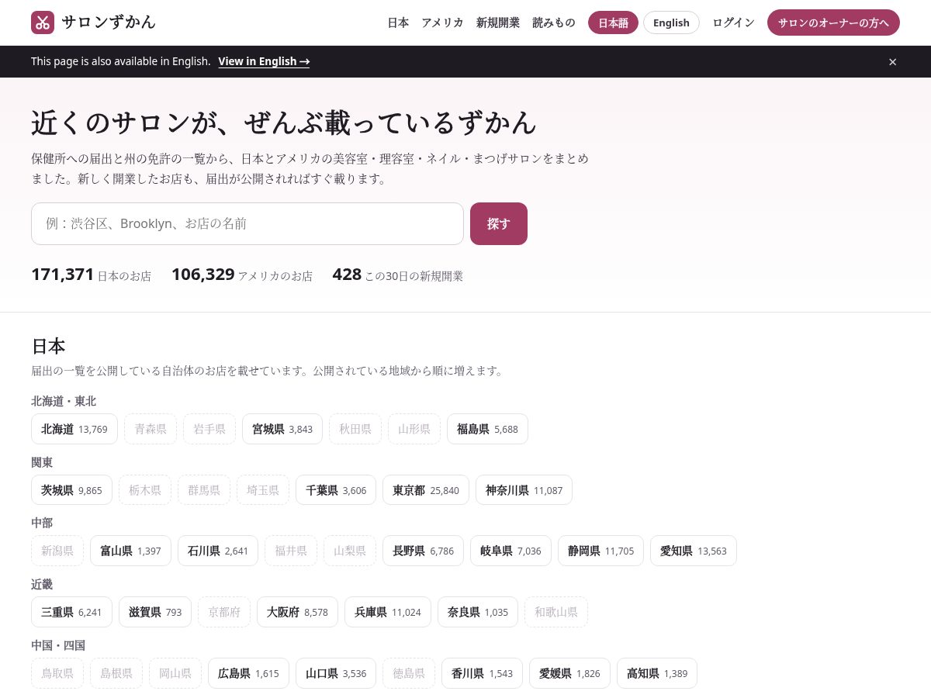Screen dimensions: 931x698
Task: Dismiss the English availability banner
Action: pos(892,62)
